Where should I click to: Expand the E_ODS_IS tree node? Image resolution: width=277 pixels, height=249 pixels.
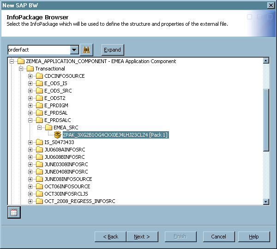pyautogui.click(x=30, y=83)
